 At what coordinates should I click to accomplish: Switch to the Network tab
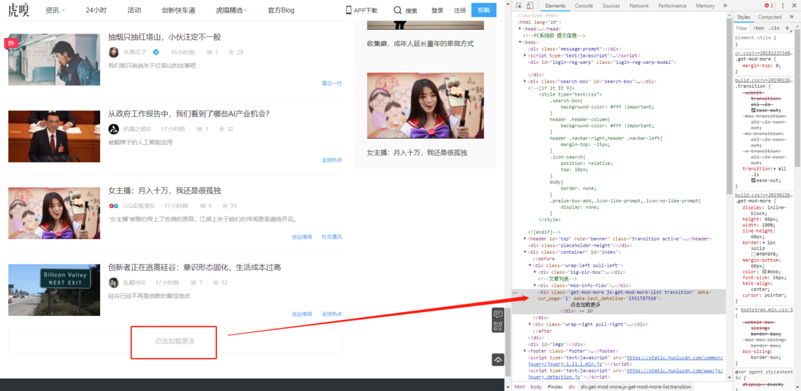(x=639, y=6)
